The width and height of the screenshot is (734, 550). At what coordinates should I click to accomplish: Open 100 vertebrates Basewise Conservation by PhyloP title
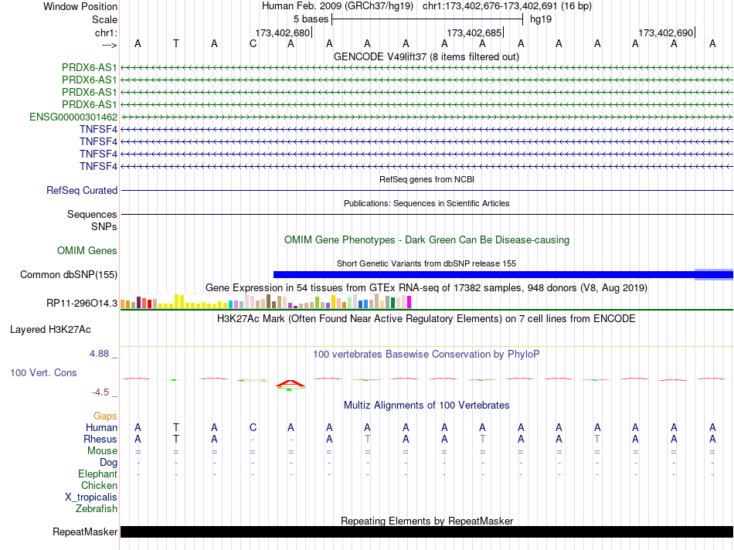[426, 355]
